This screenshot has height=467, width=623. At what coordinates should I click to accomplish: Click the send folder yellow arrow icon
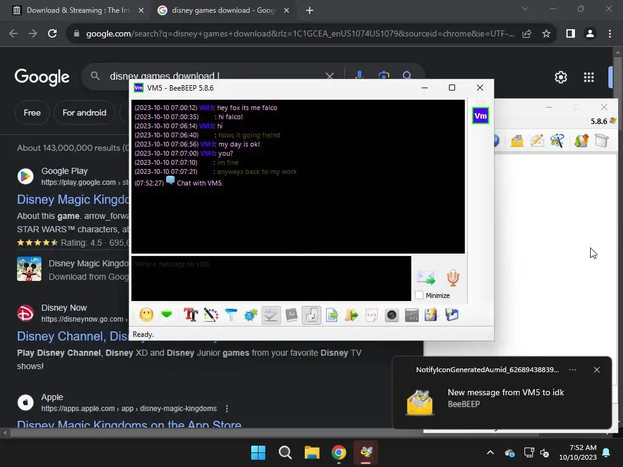click(x=352, y=316)
